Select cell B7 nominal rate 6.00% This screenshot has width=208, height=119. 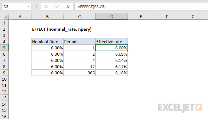pos(47,60)
